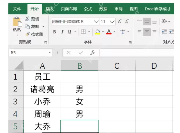Align text left
The height and width of the screenshot is (133, 180).
click(x=139, y=32)
